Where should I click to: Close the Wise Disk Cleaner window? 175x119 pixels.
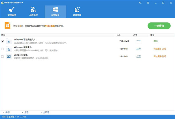pos(171,3)
